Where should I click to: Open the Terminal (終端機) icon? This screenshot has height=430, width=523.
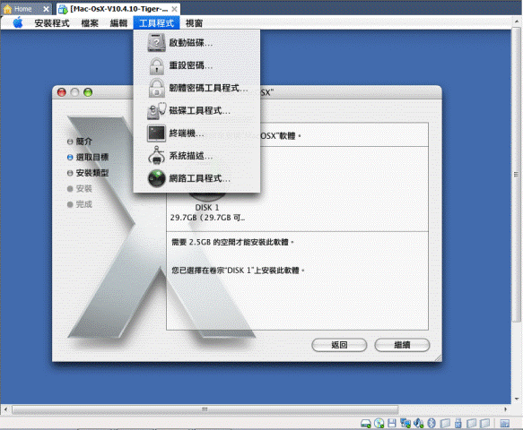coord(156,133)
